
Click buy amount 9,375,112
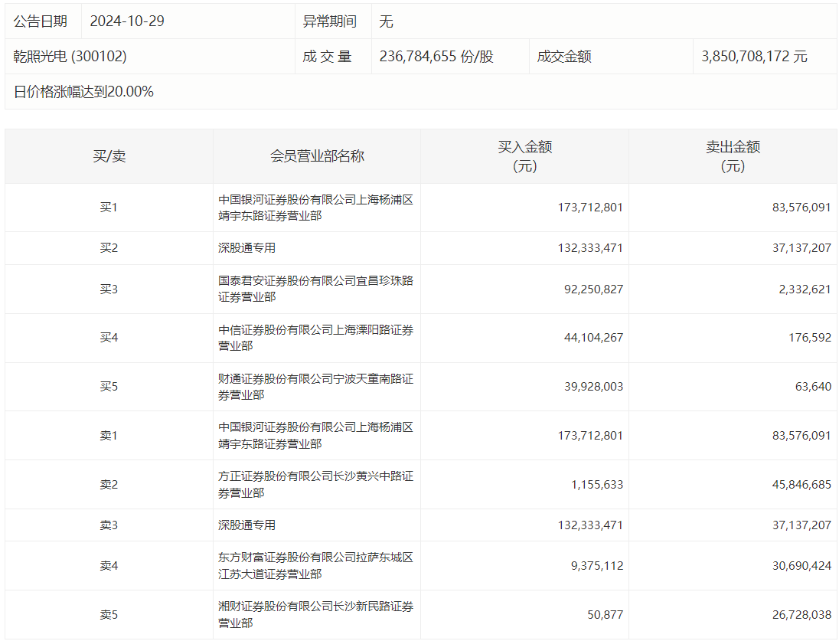[x=597, y=566]
